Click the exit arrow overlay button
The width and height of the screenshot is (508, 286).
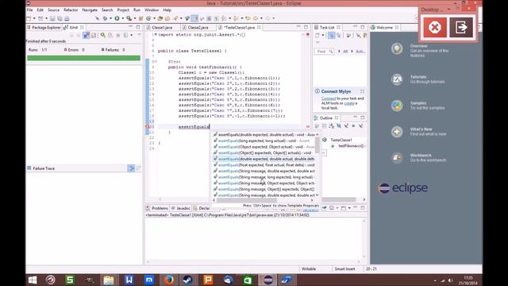pyautogui.click(x=461, y=27)
